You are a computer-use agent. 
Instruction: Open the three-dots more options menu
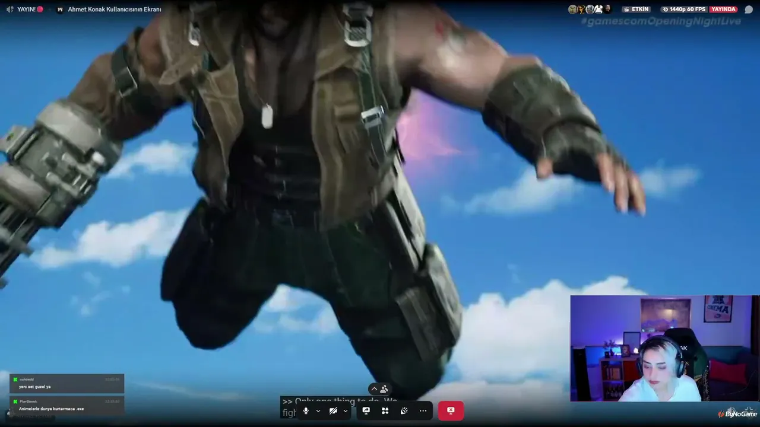pos(423,410)
